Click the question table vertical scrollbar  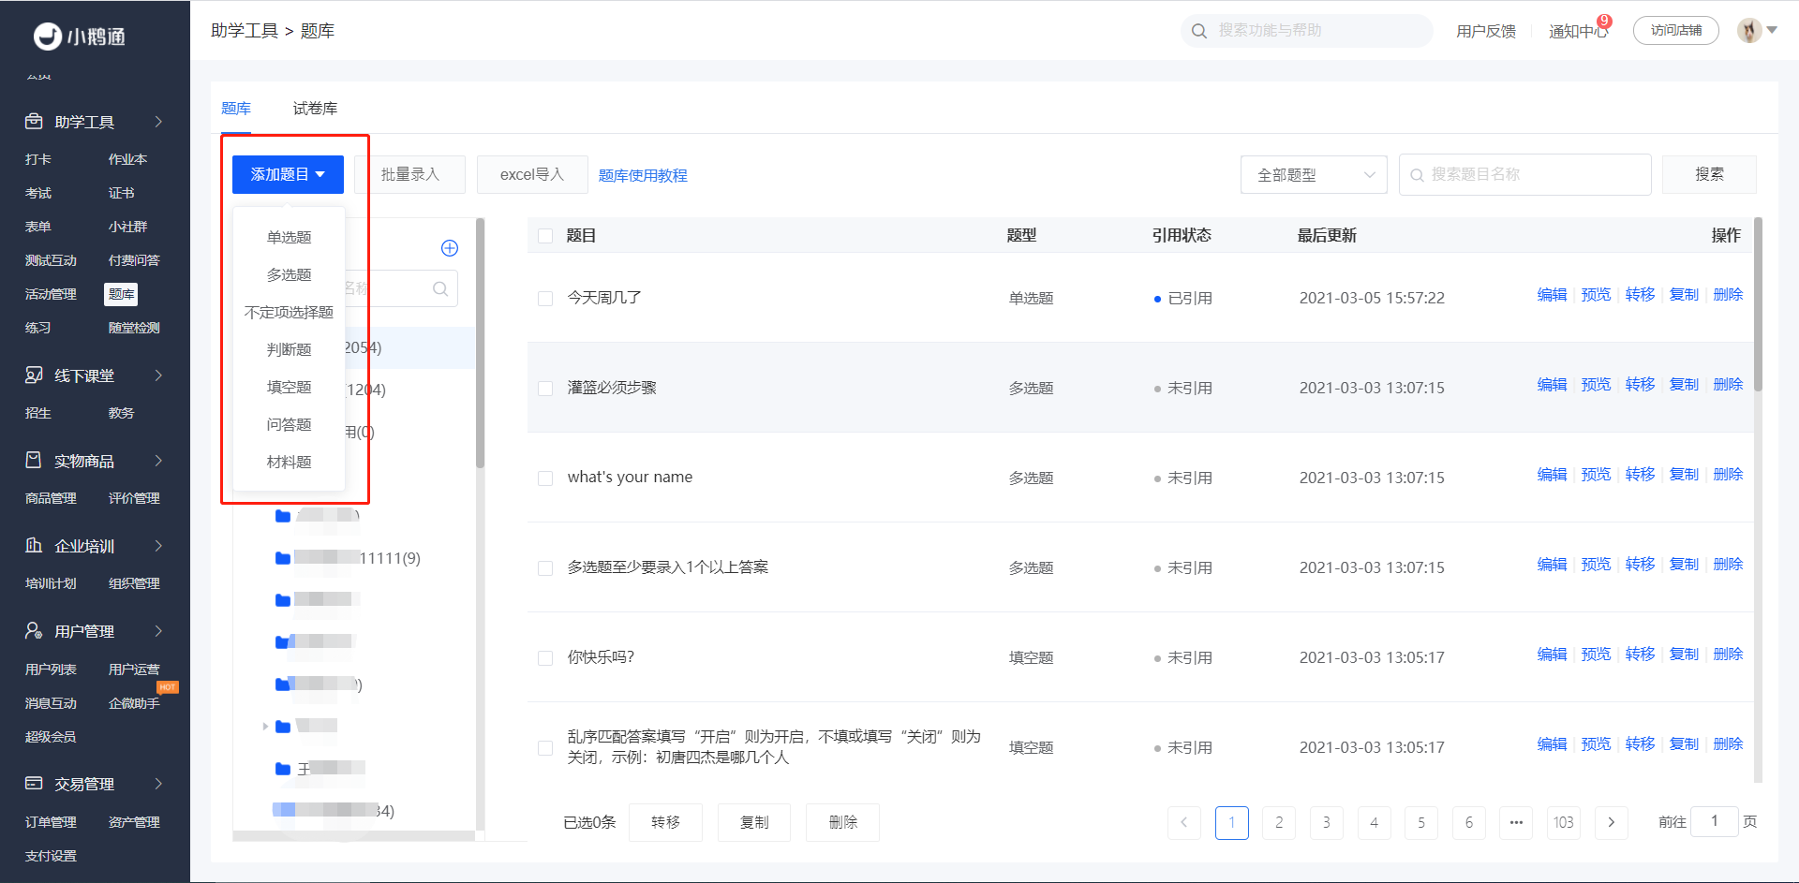click(x=1759, y=304)
